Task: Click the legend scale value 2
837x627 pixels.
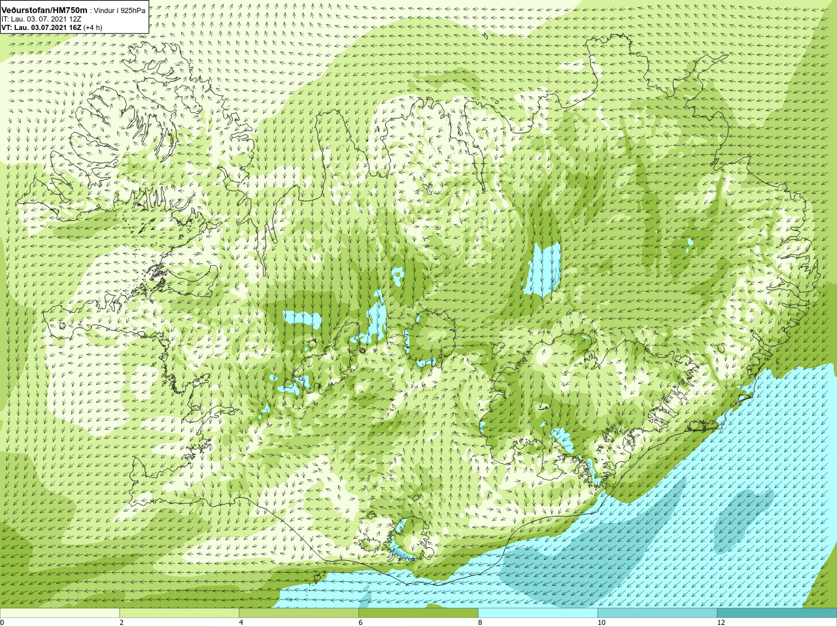Action: click(122, 623)
